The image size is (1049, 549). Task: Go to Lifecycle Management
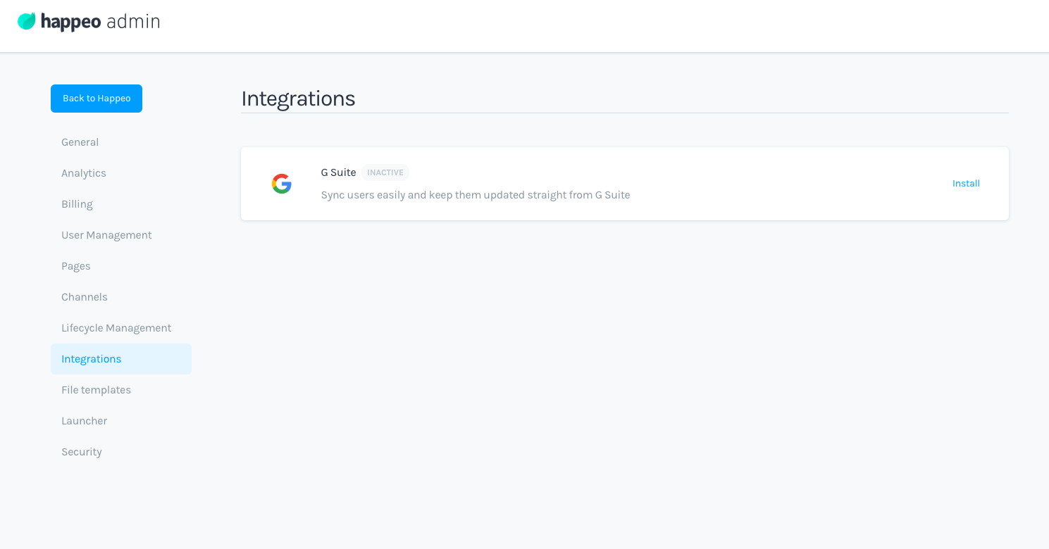tap(116, 328)
